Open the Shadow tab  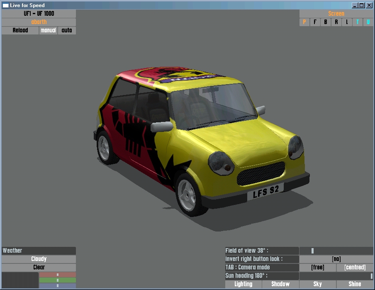(280, 284)
